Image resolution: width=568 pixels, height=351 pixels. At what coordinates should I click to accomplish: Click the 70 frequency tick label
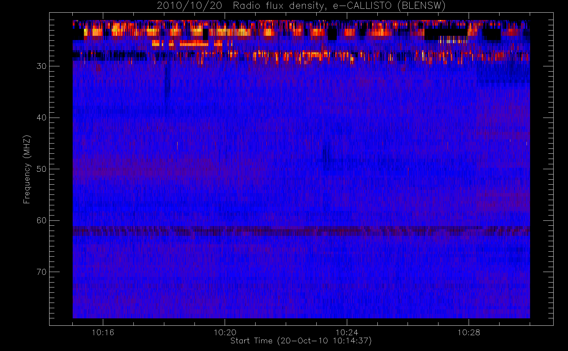[41, 272]
